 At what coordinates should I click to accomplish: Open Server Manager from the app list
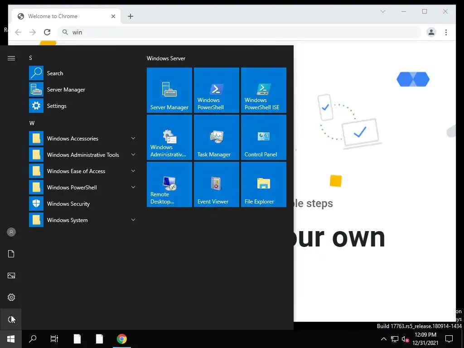pyautogui.click(x=83, y=89)
